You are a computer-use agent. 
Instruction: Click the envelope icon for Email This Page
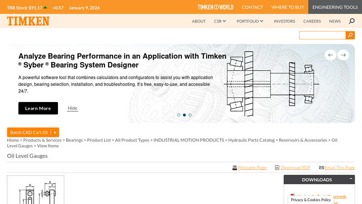click(321, 168)
